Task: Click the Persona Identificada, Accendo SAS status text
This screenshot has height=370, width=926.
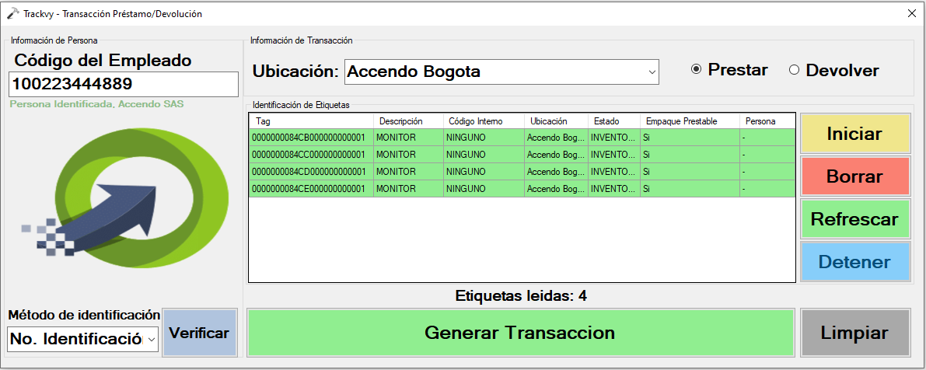Action: (x=97, y=104)
